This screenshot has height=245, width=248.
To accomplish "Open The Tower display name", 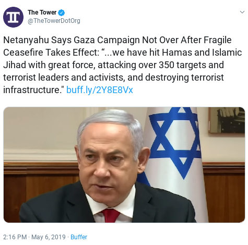I will pos(42,12).
